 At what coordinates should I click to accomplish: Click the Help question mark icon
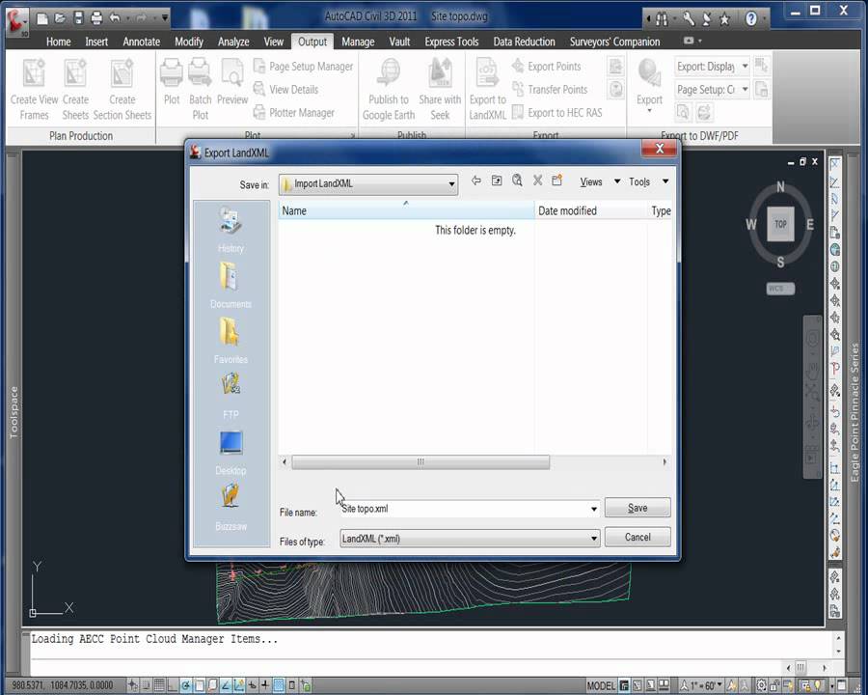tap(751, 19)
